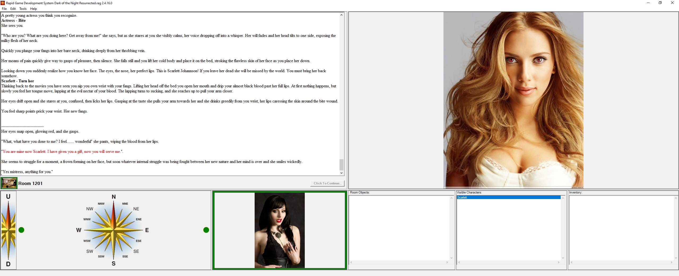Go up using the U arrow
The height and width of the screenshot is (276, 679).
8,197
